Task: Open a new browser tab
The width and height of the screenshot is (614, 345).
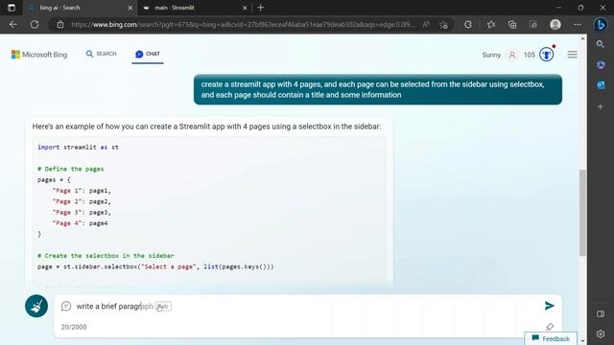Action: [x=260, y=8]
